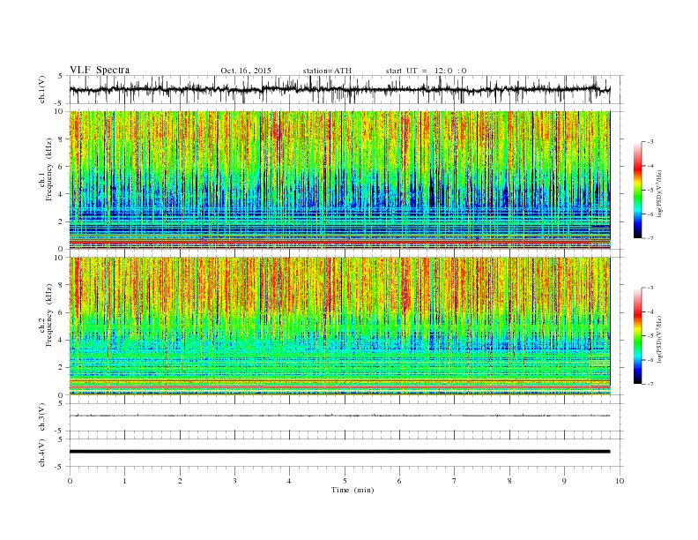Click the "-5" voltage tick on ch.4(V) axis
The width and height of the screenshot is (698, 540).
60,467
